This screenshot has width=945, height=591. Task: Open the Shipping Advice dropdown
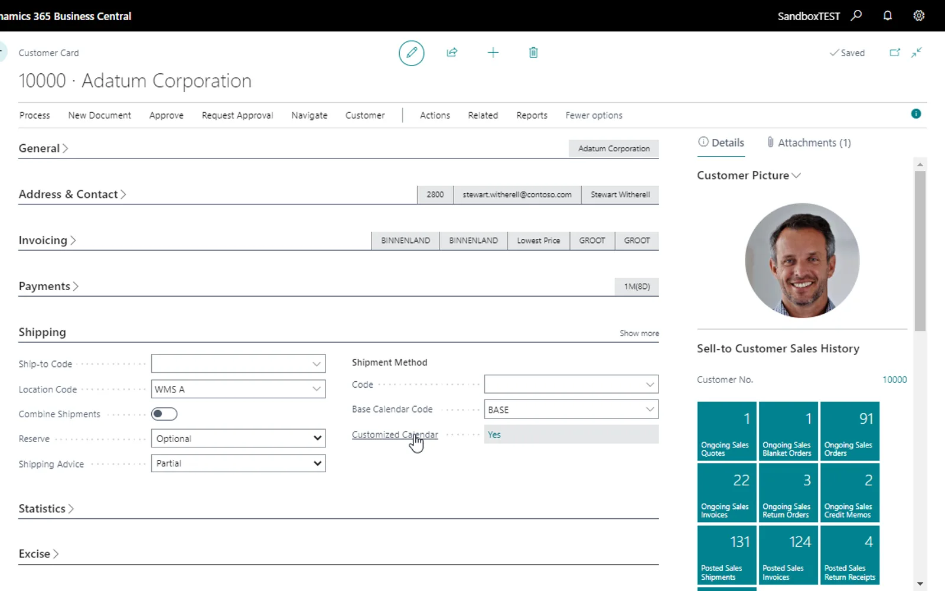[238, 463]
